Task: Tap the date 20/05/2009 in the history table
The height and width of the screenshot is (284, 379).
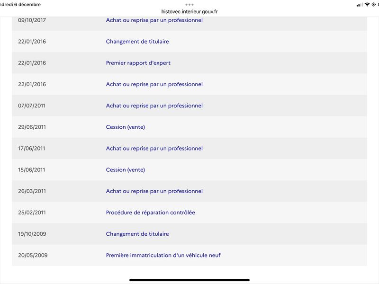Action: coord(33,255)
